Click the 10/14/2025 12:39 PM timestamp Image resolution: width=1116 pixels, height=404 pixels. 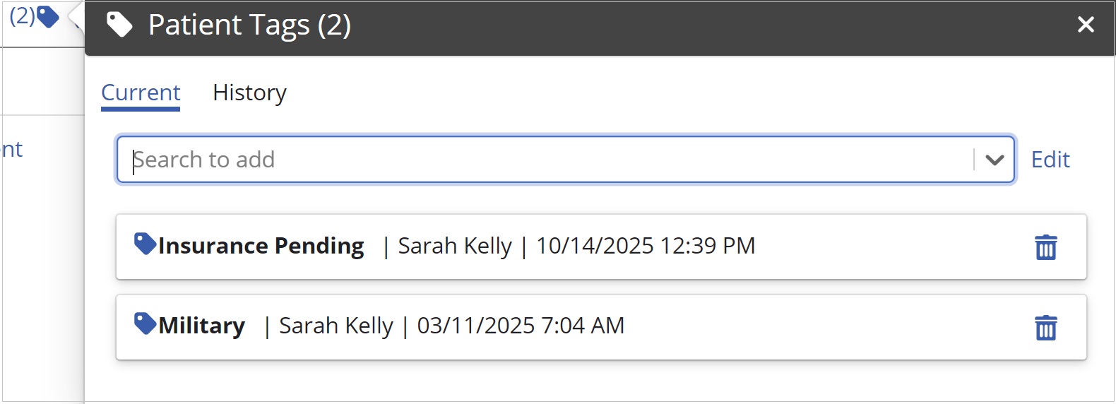point(646,246)
